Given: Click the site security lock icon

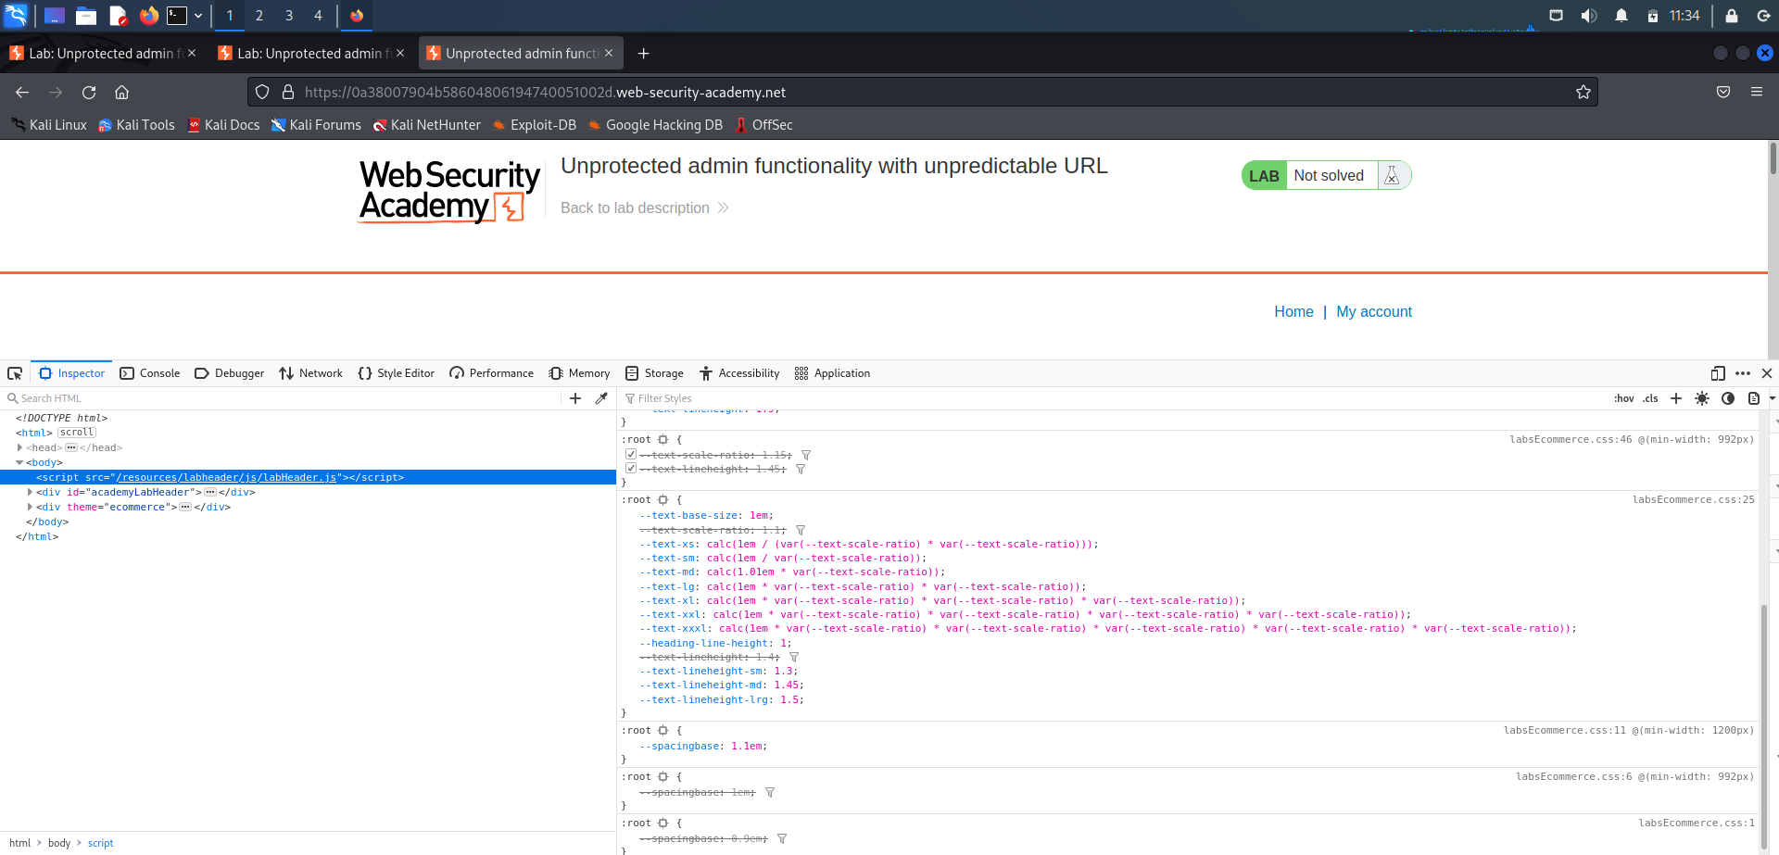Looking at the screenshot, I should pyautogui.click(x=288, y=92).
